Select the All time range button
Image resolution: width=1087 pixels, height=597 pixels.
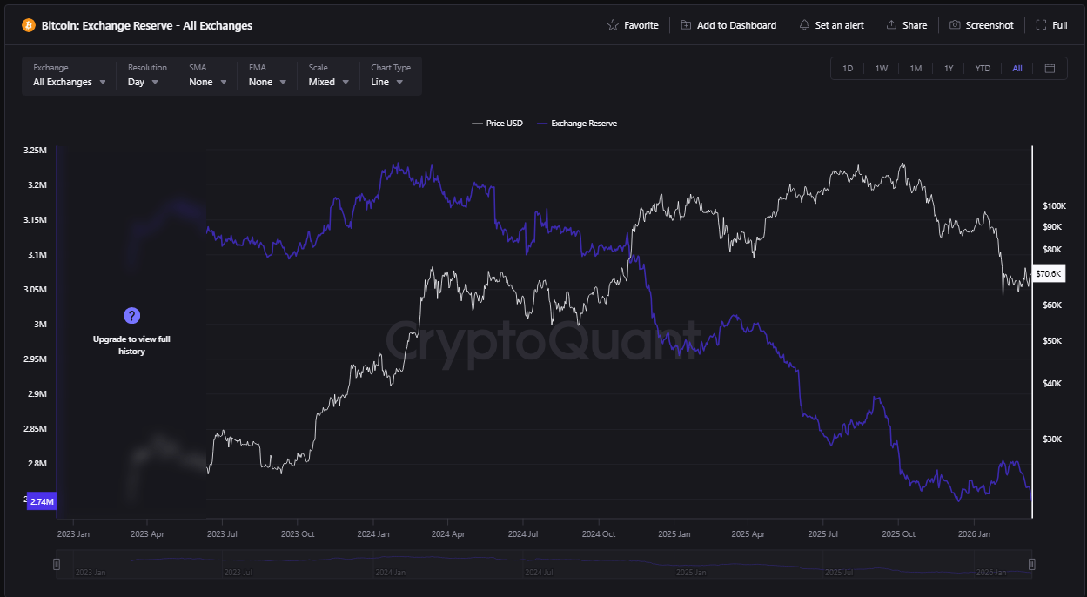[1017, 67]
